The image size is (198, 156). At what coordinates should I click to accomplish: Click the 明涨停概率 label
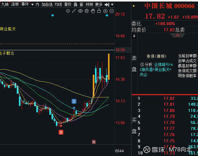[x=188, y=76]
